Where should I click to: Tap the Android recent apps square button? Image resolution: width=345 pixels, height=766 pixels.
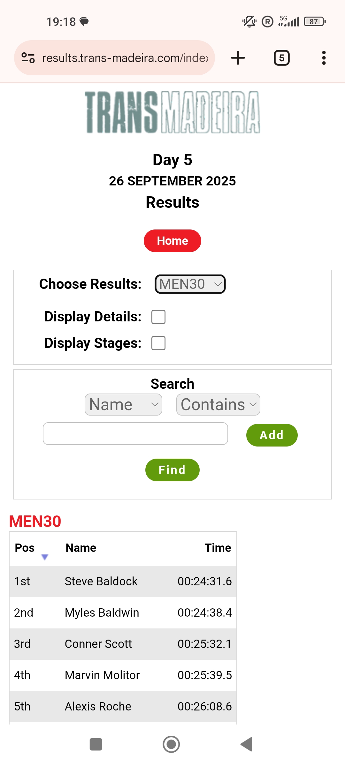96,744
